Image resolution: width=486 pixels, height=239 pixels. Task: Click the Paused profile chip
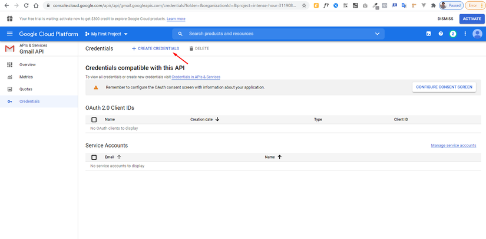tap(451, 5)
